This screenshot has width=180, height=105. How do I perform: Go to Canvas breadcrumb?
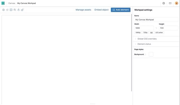click(12, 3)
